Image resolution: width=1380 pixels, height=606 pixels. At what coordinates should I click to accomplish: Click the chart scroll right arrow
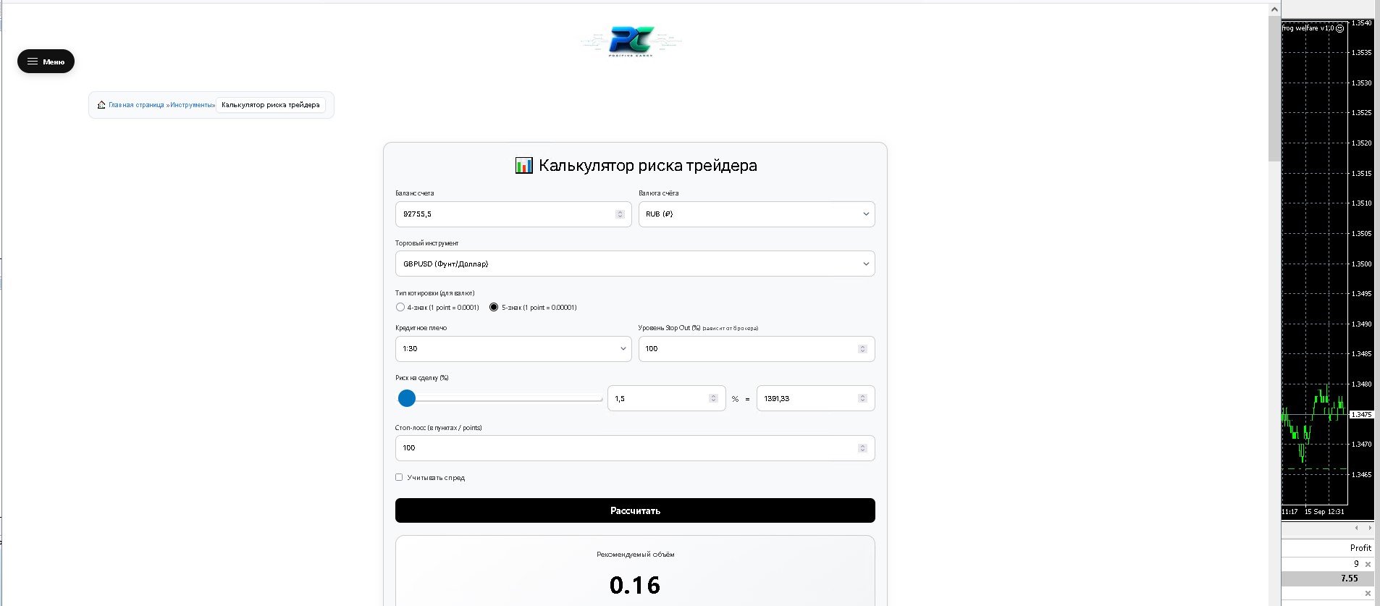1369,528
